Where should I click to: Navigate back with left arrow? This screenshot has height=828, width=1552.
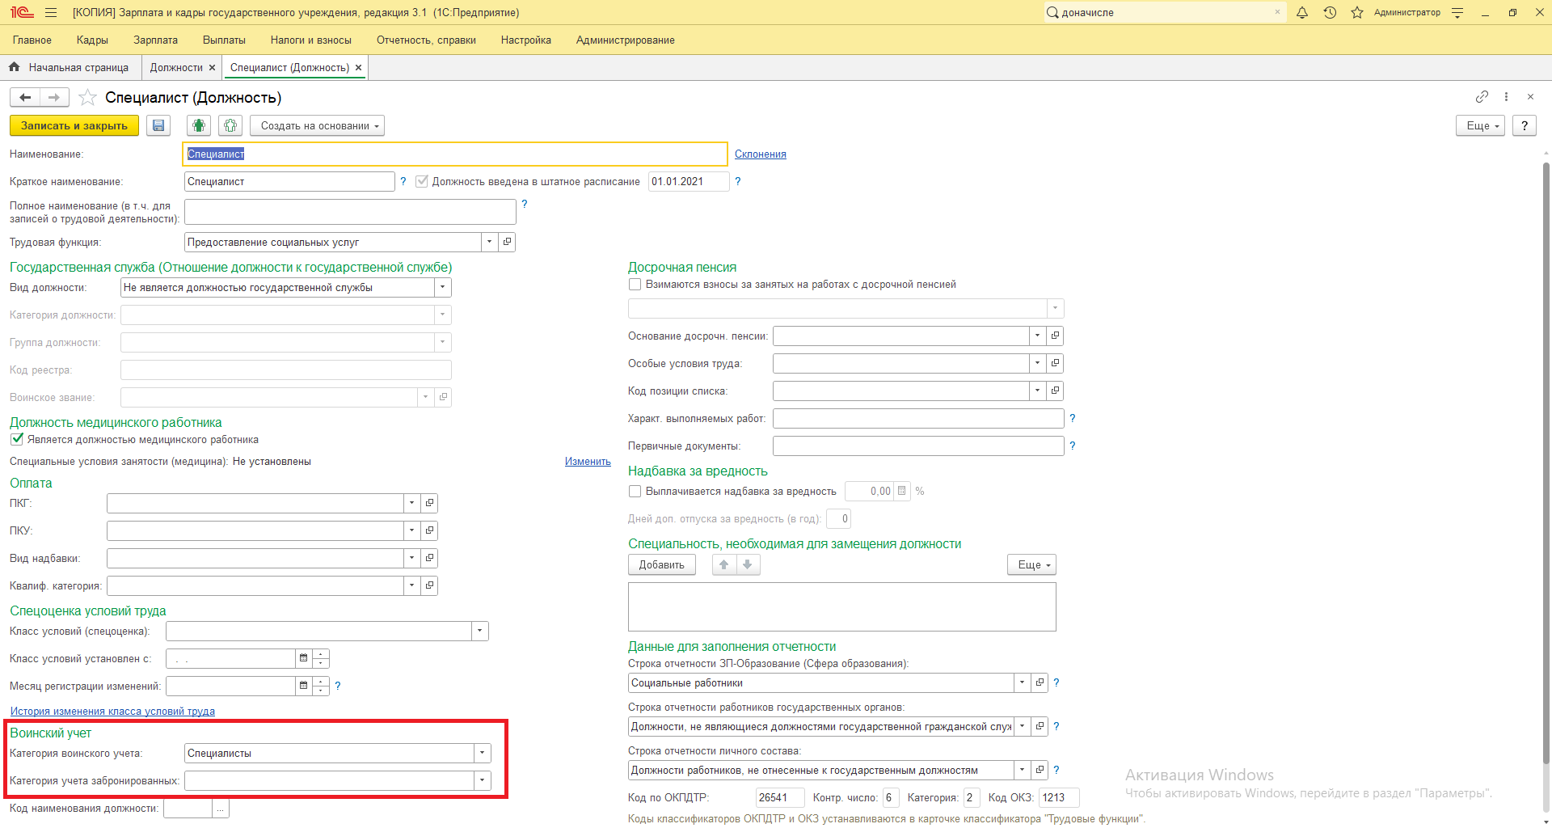[25, 98]
